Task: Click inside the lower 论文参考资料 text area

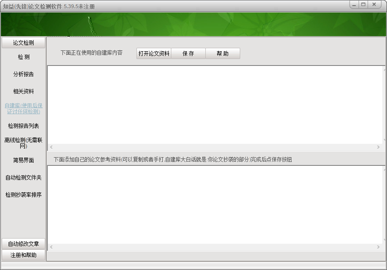Action: pos(215,205)
